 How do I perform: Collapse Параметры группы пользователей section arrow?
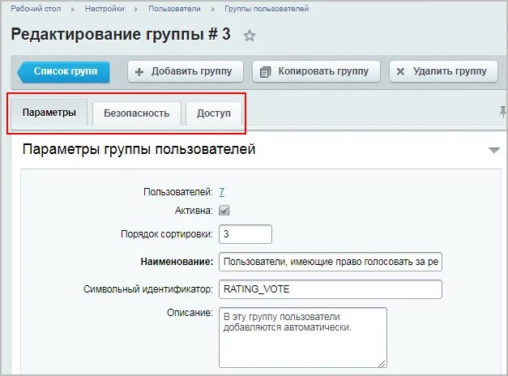click(x=494, y=150)
